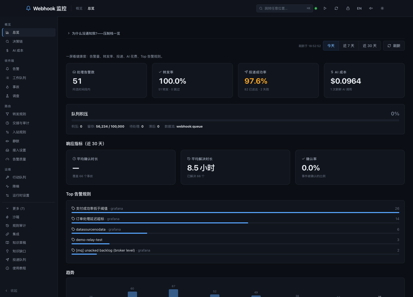Click the 覆盖 66 个事故 caption
This screenshot has height=297, width=413.
[x=83, y=176]
